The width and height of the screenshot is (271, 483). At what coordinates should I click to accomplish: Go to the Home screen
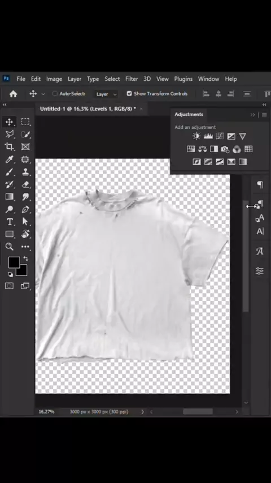click(x=13, y=94)
